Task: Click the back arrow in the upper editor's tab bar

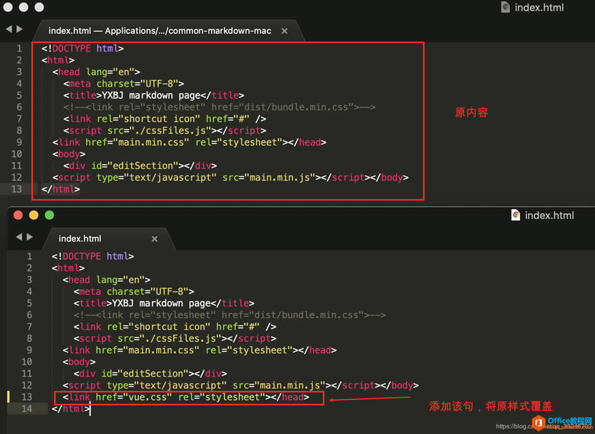Action: 9,29
